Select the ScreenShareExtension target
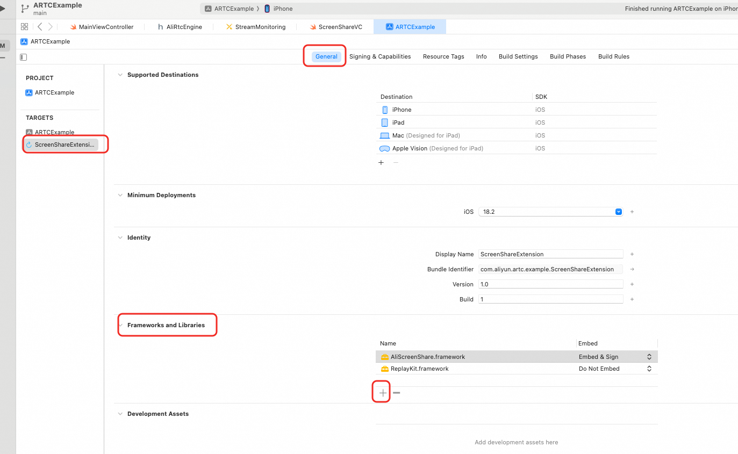The width and height of the screenshot is (738, 454). click(61, 145)
